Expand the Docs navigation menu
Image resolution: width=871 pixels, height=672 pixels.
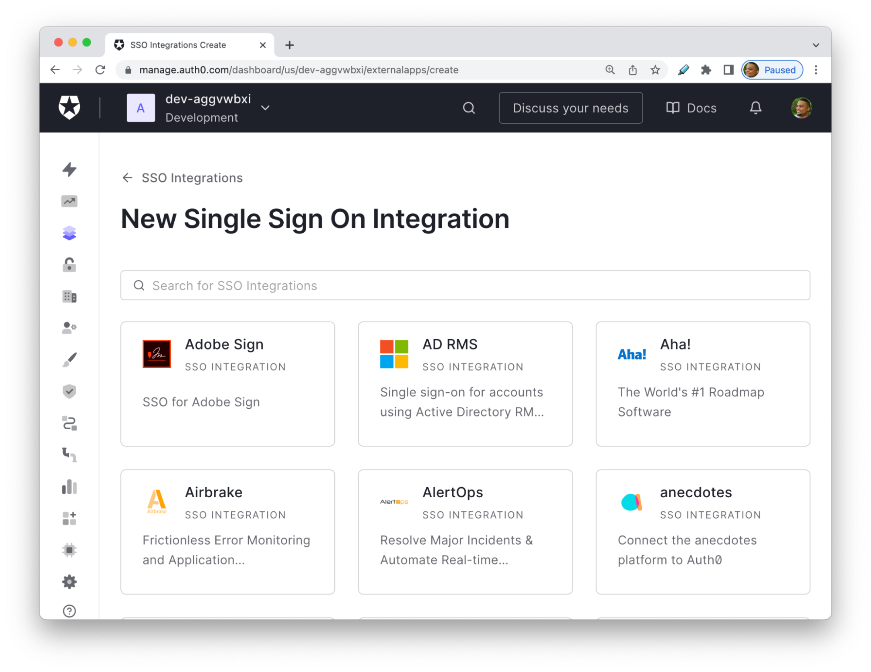(691, 109)
